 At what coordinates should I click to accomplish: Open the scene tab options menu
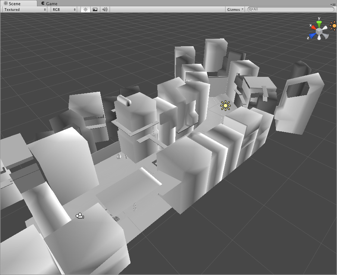(x=333, y=4)
